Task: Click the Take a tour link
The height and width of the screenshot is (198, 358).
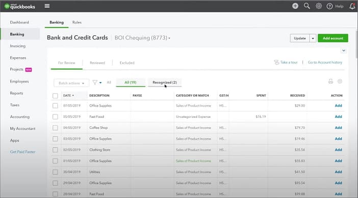Action: [x=289, y=62]
